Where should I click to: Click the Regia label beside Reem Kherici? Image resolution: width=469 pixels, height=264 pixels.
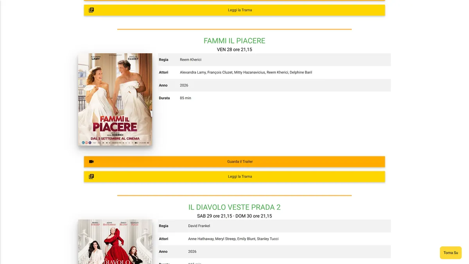164,60
